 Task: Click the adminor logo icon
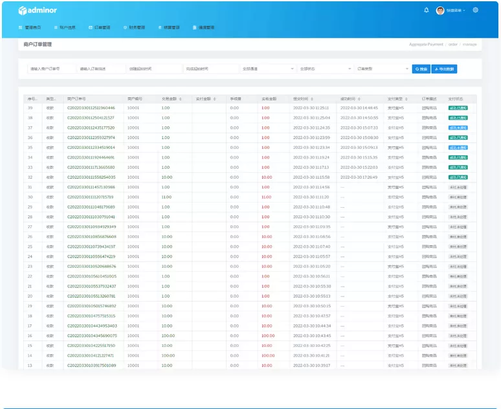22,10
